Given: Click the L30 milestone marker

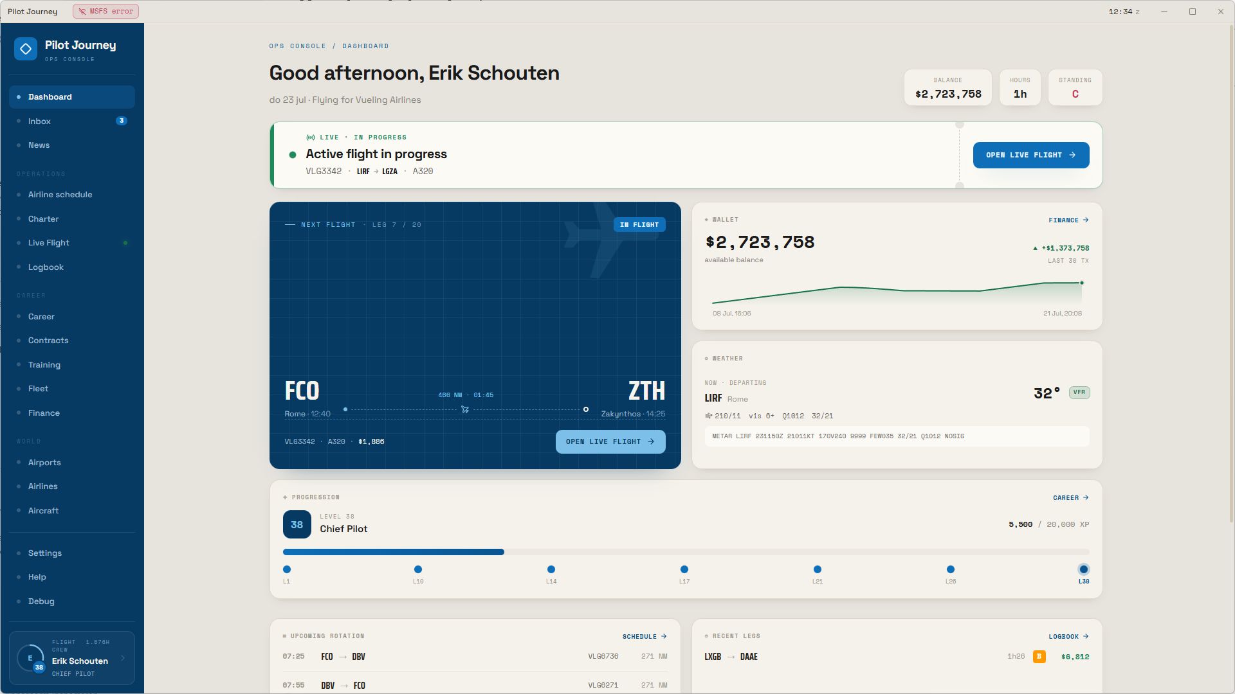Looking at the screenshot, I should 1084,569.
